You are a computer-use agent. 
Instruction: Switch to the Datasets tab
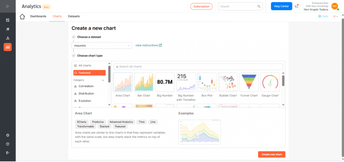click(x=74, y=16)
